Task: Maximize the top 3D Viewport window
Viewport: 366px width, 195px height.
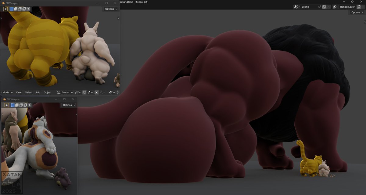Action: point(106,3)
